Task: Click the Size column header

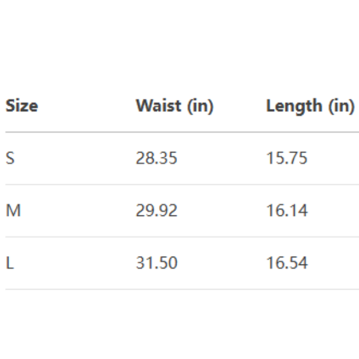Action: (22, 106)
